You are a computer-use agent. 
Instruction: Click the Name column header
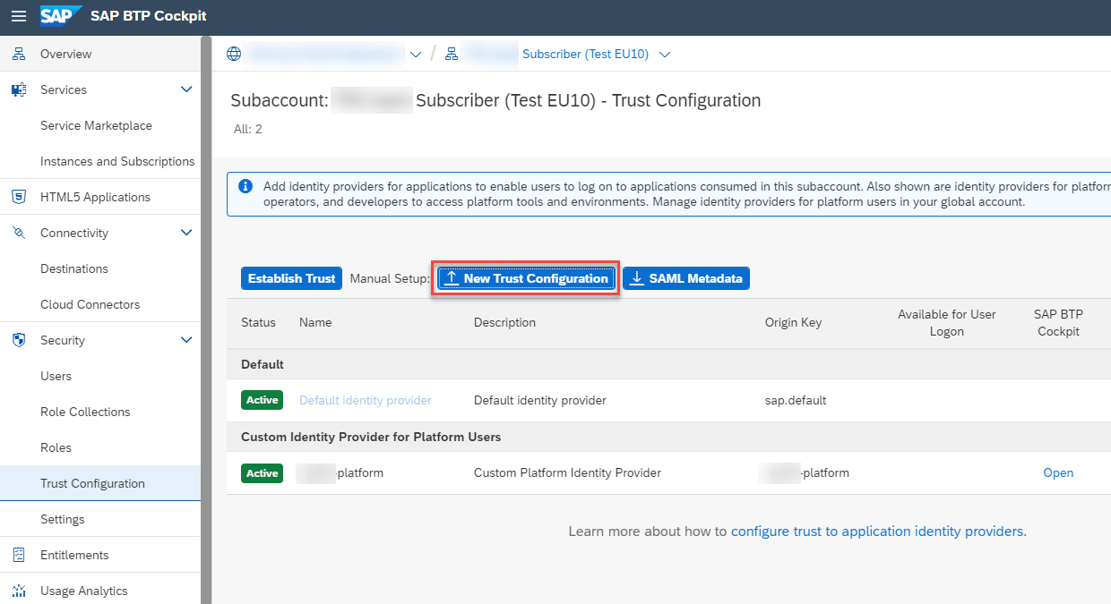pyautogui.click(x=315, y=322)
